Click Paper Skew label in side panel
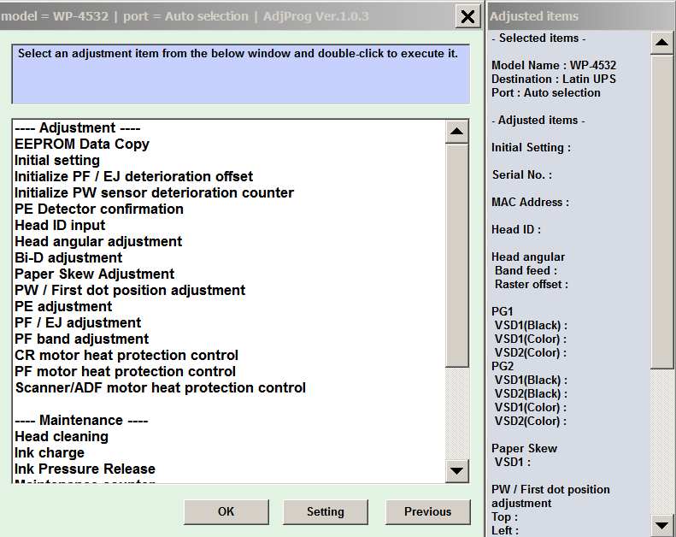The width and height of the screenshot is (676, 537). point(524,449)
